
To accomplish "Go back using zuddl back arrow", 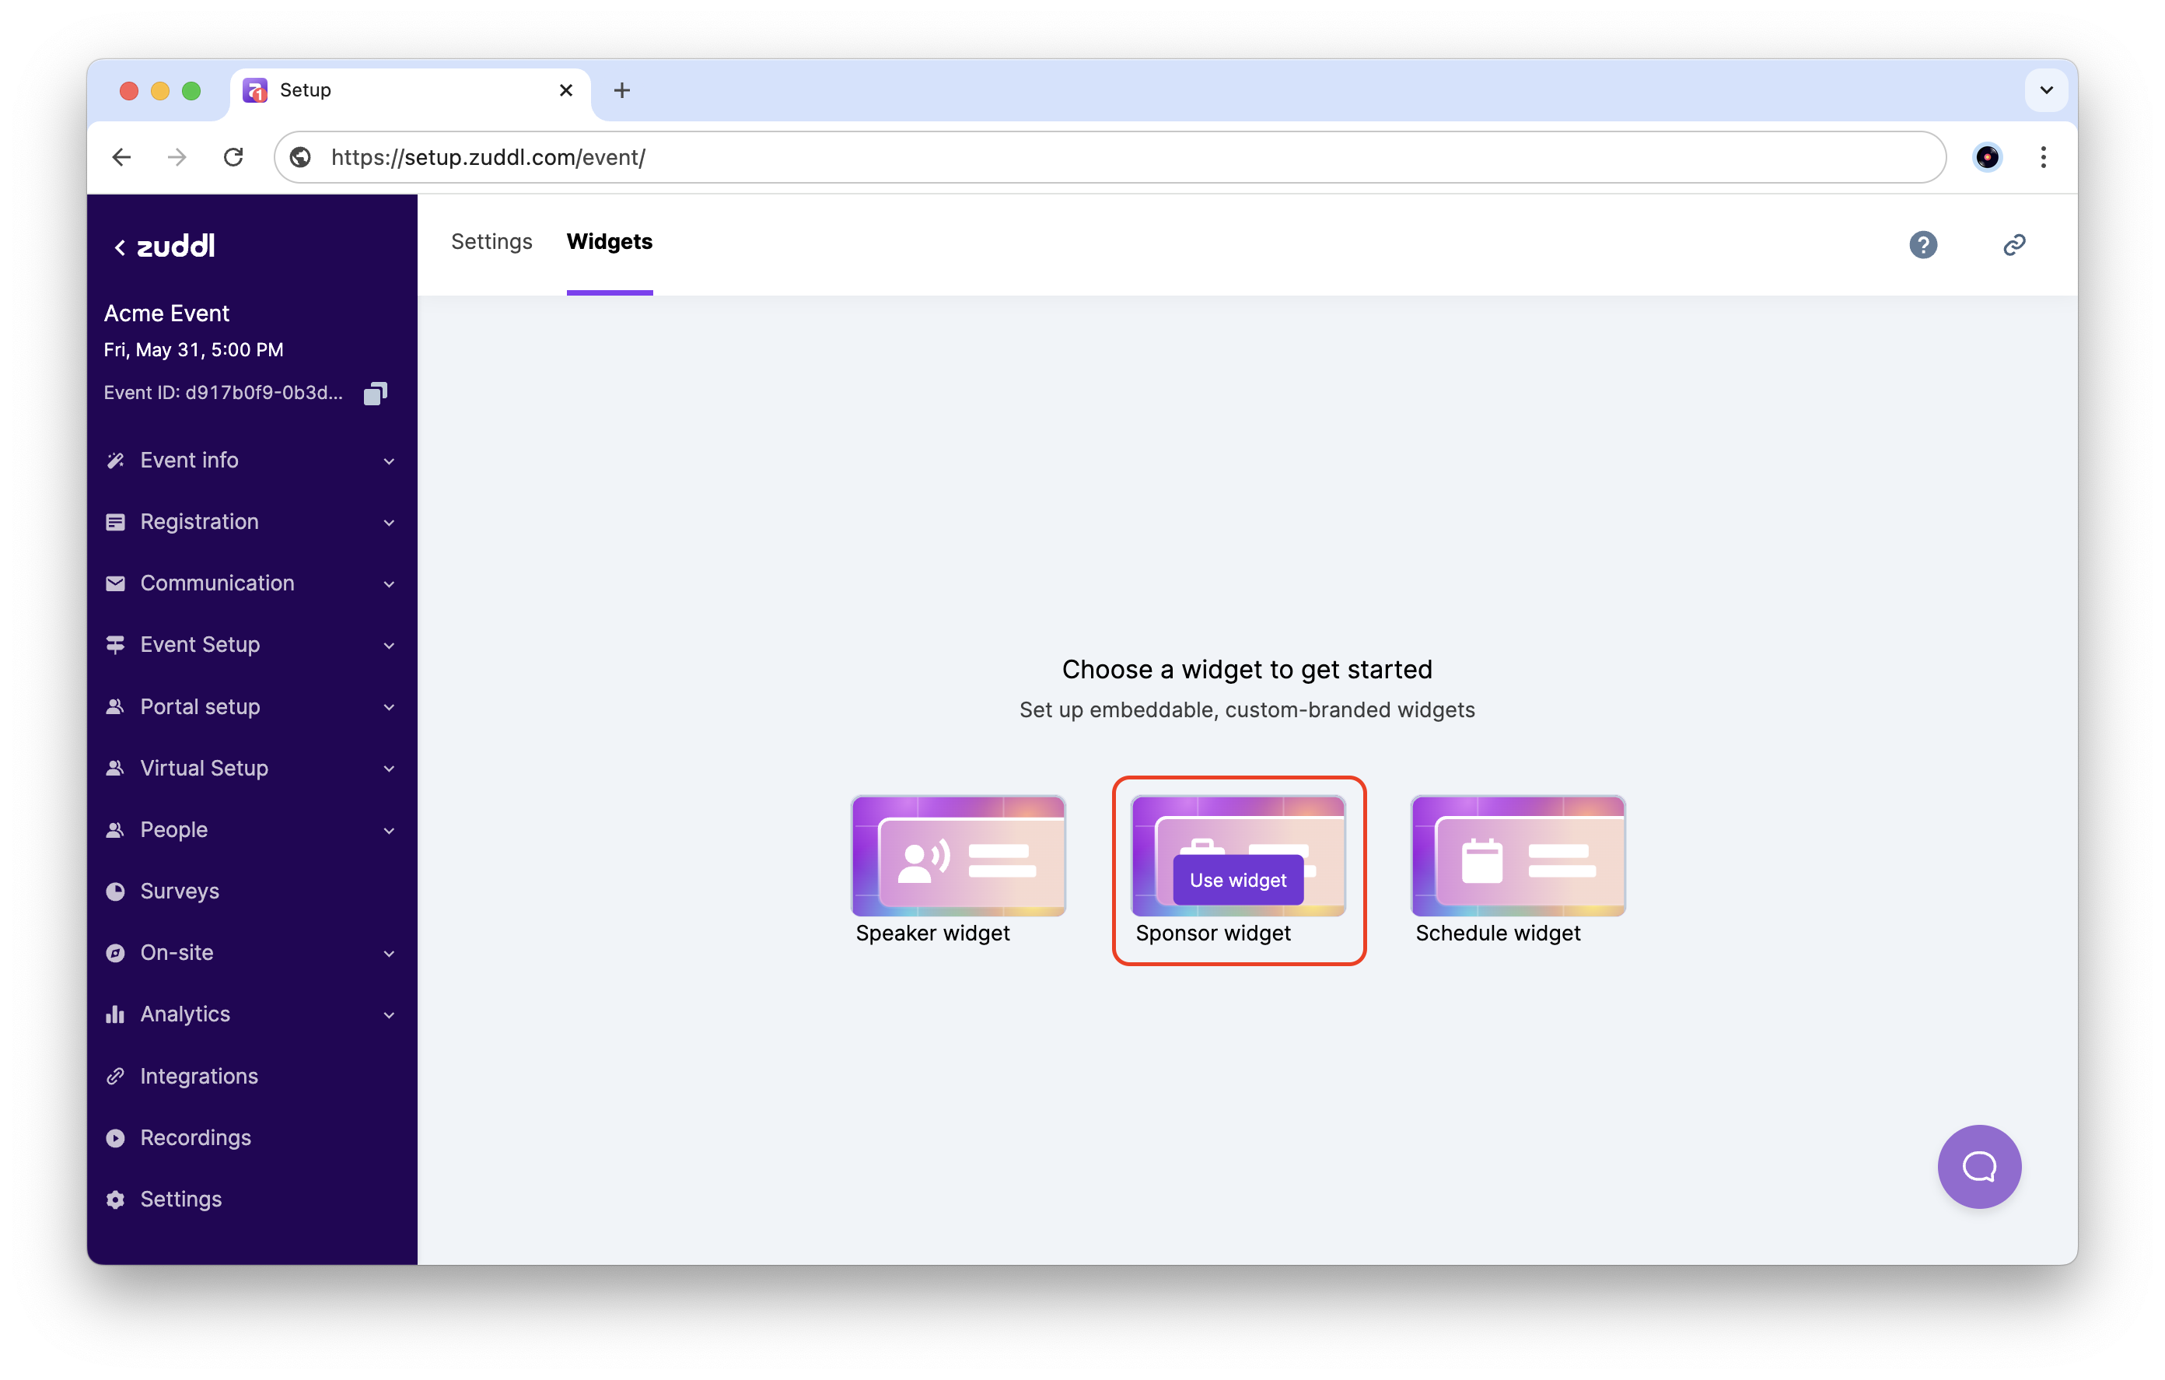I will pos(120,247).
